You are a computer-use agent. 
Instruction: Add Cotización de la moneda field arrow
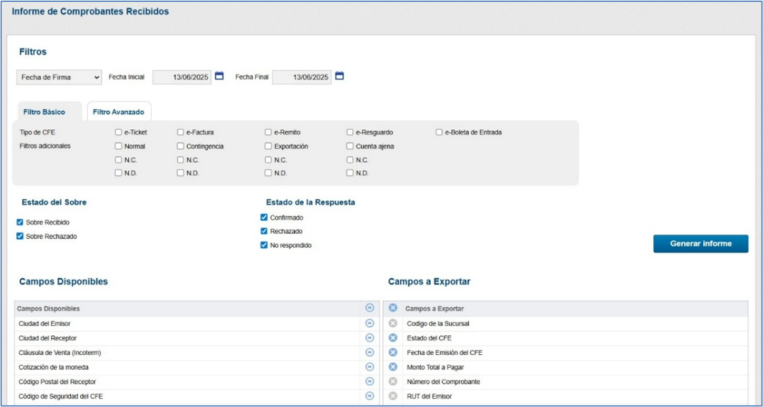point(370,367)
